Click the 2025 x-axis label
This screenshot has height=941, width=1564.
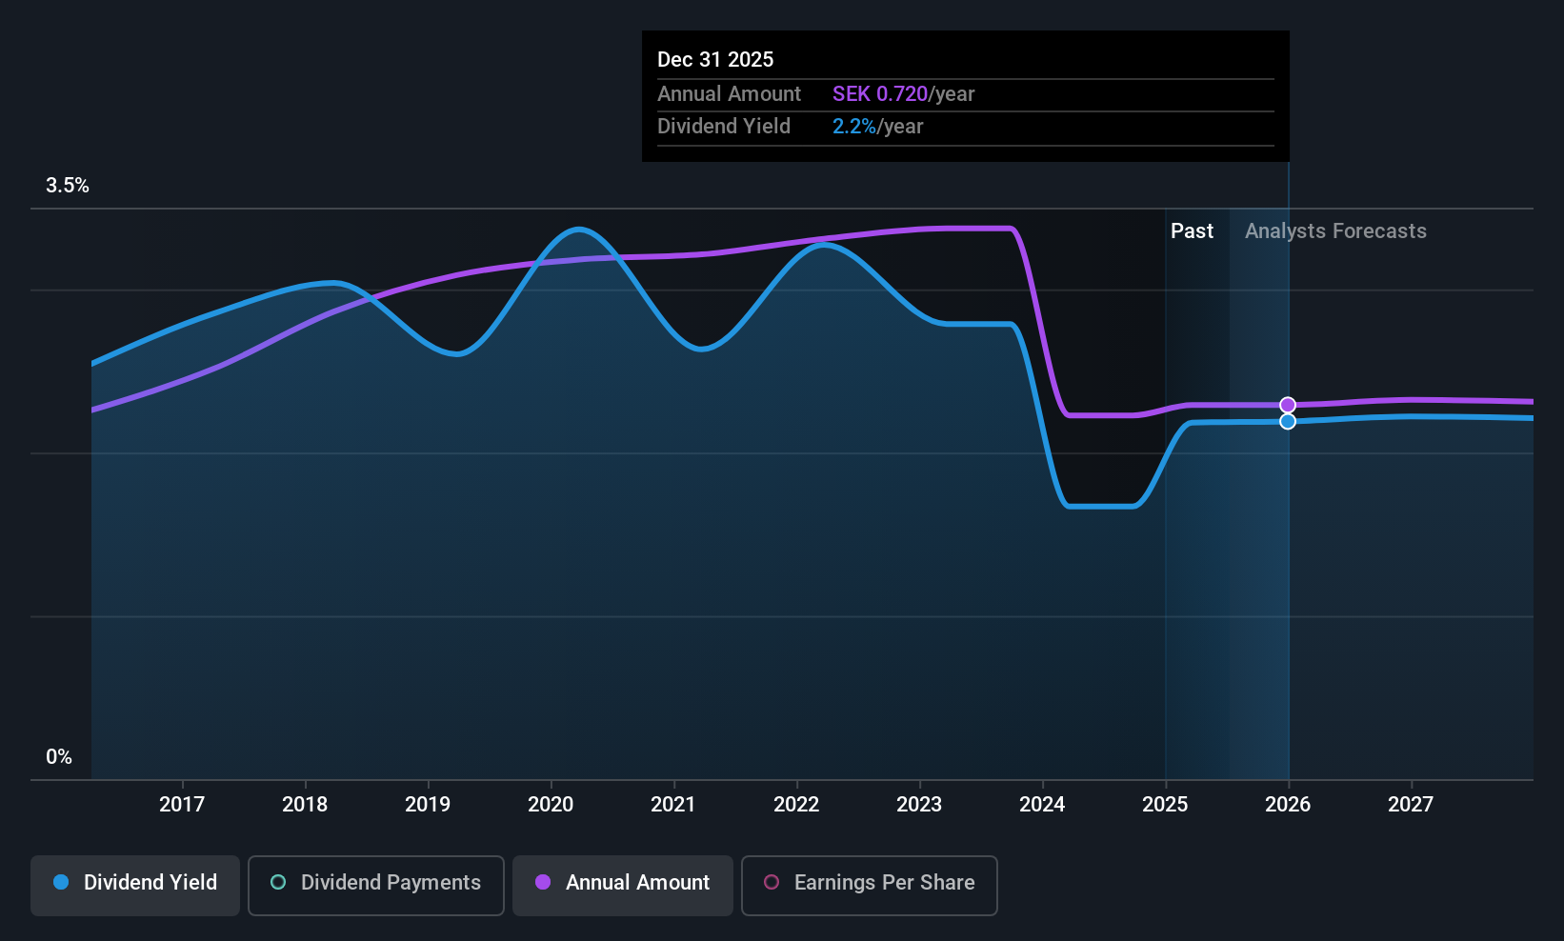pos(1165,805)
